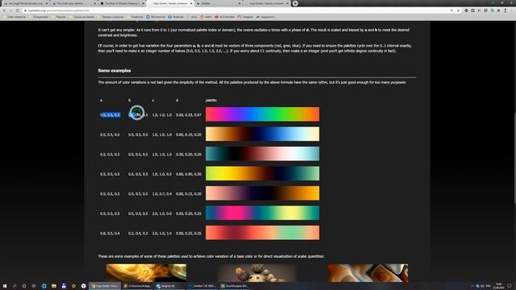Open File Explorer from the taskbar

(x=54, y=286)
